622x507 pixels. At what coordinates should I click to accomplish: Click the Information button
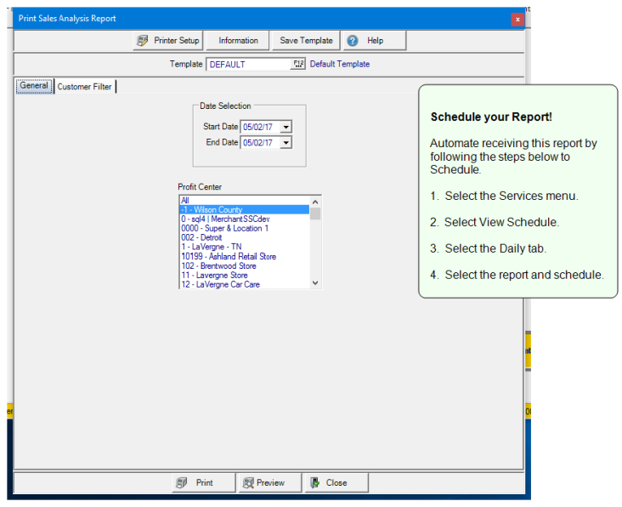click(x=238, y=41)
